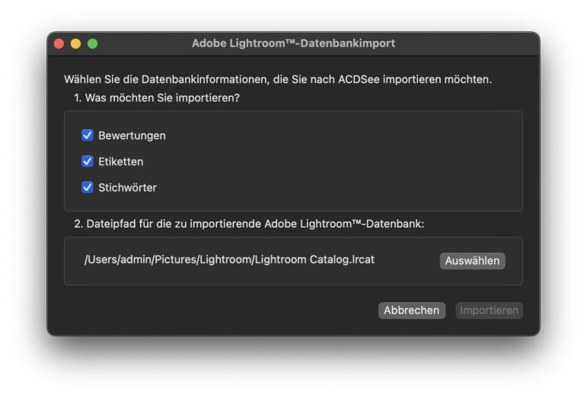Click the 'Wählen Sie die Datenbankinformationen' instruction text
Image resolution: width=587 pixels, height=398 pixels.
tap(278, 79)
